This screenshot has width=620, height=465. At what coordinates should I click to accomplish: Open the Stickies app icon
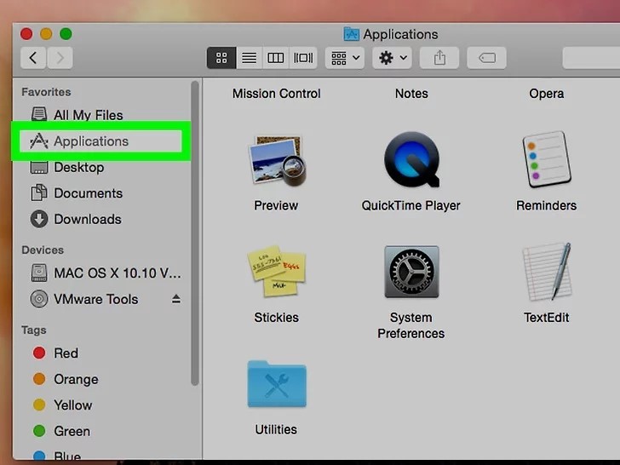click(x=277, y=271)
